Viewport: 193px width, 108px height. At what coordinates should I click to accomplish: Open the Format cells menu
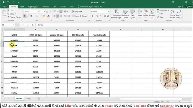coord(152,14)
